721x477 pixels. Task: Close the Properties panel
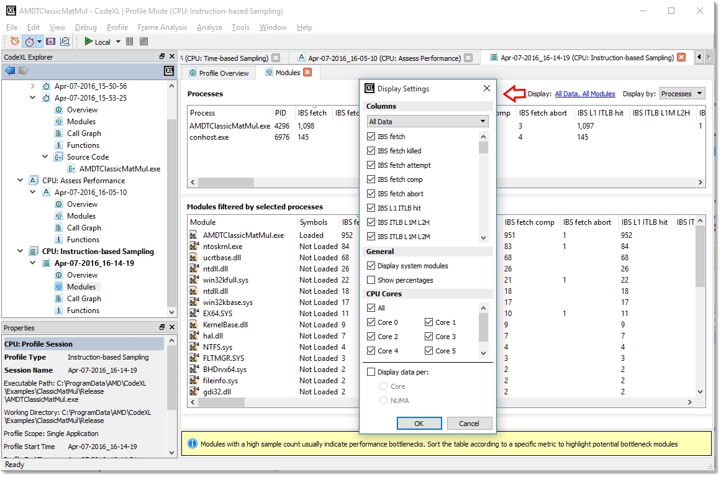(x=172, y=327)
